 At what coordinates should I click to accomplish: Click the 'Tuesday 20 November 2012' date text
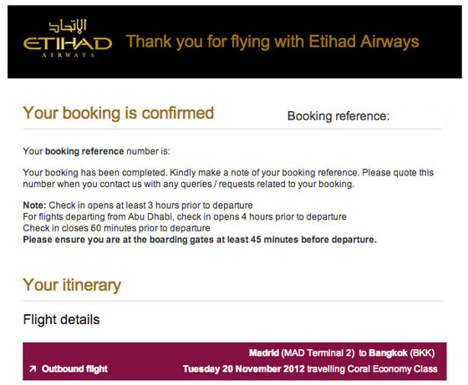(x=243, y=369)
